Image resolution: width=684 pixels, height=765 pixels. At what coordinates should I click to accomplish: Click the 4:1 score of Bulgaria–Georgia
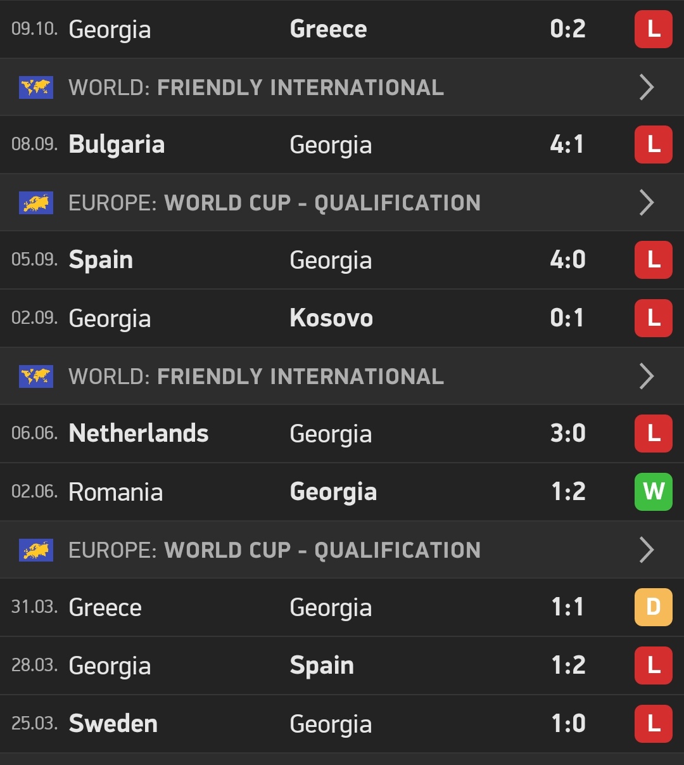567,145
